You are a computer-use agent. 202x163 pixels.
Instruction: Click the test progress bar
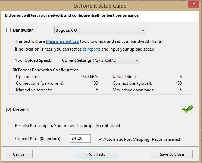(99, 103)
